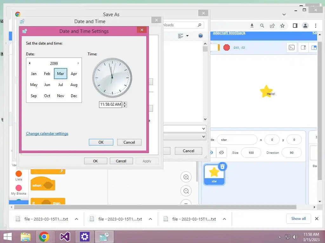The height and width of the screenshot is (243, 325).
Task: Click Chrome zoom magnifier icon
Action: 262,26
